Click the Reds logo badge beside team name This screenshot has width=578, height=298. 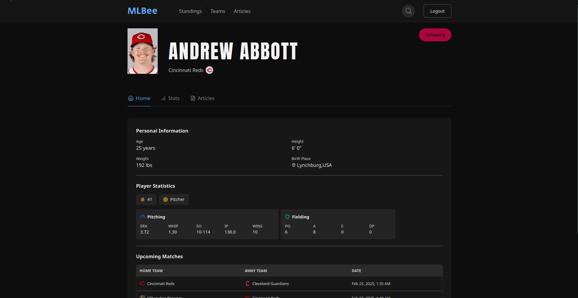point(210,70)
